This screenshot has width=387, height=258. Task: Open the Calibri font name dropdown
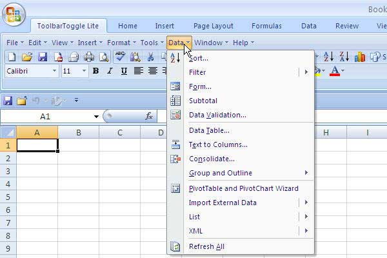[55, 71]
